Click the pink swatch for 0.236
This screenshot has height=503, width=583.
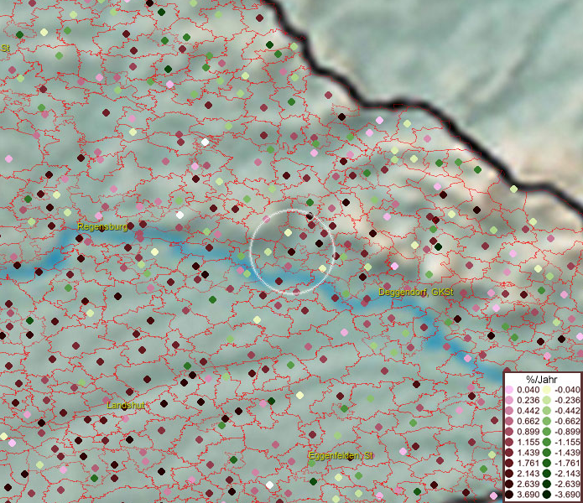(509, 400)
